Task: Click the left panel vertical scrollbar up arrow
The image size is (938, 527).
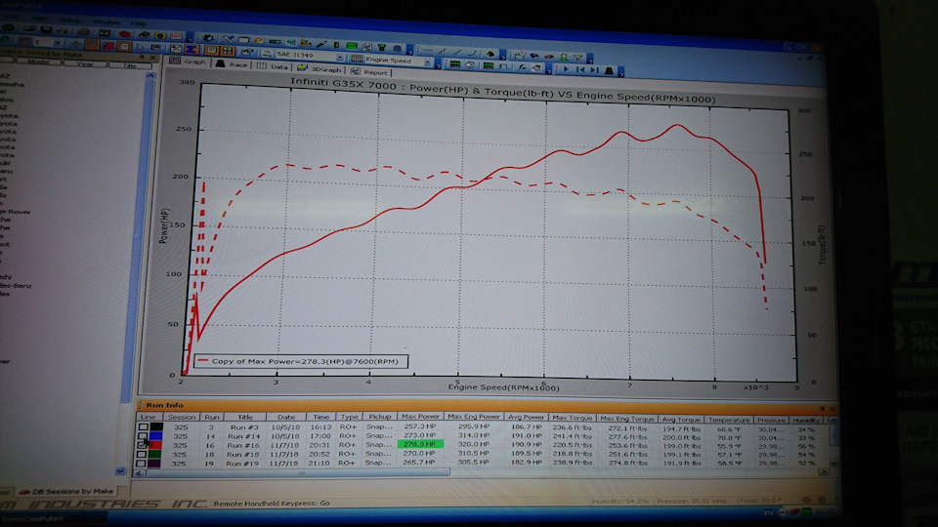Action: click(150, 75)
